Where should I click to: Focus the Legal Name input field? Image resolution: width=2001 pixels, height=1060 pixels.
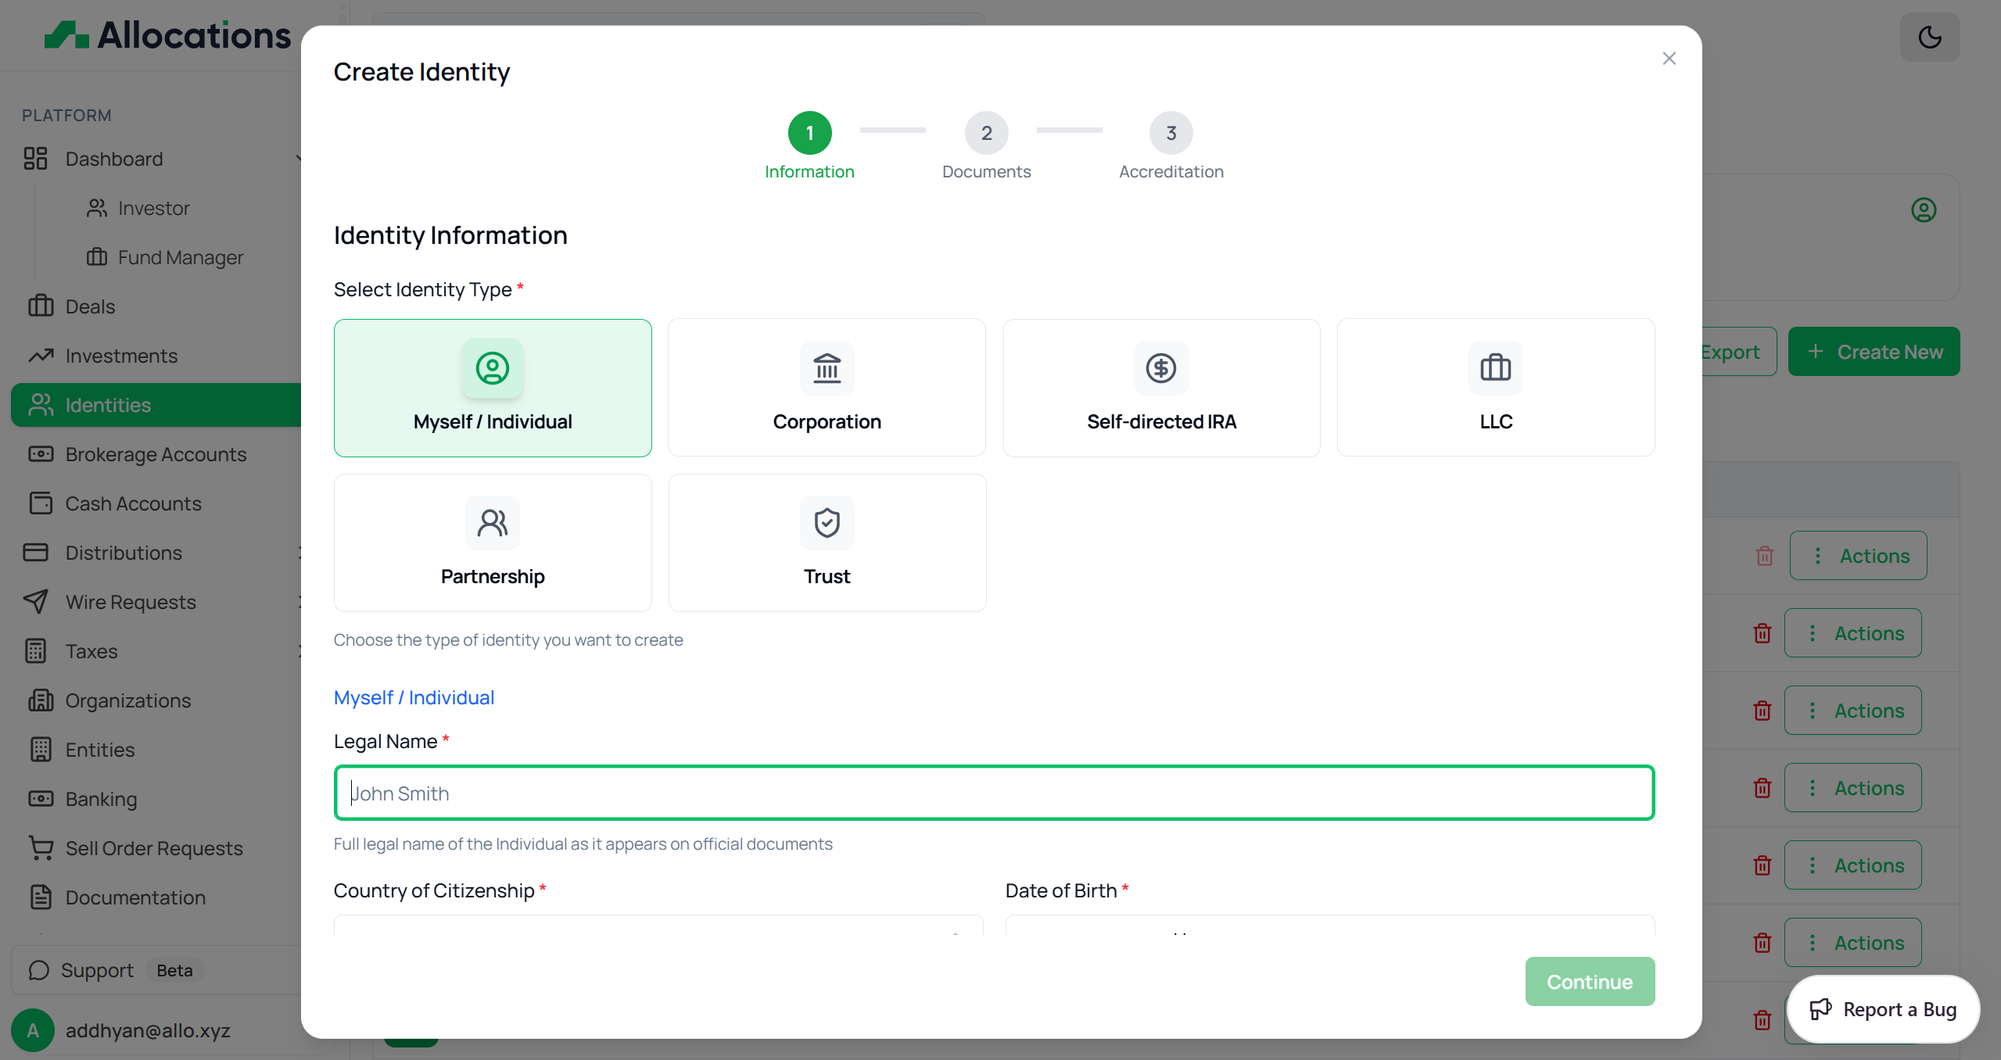coord(994,793)
